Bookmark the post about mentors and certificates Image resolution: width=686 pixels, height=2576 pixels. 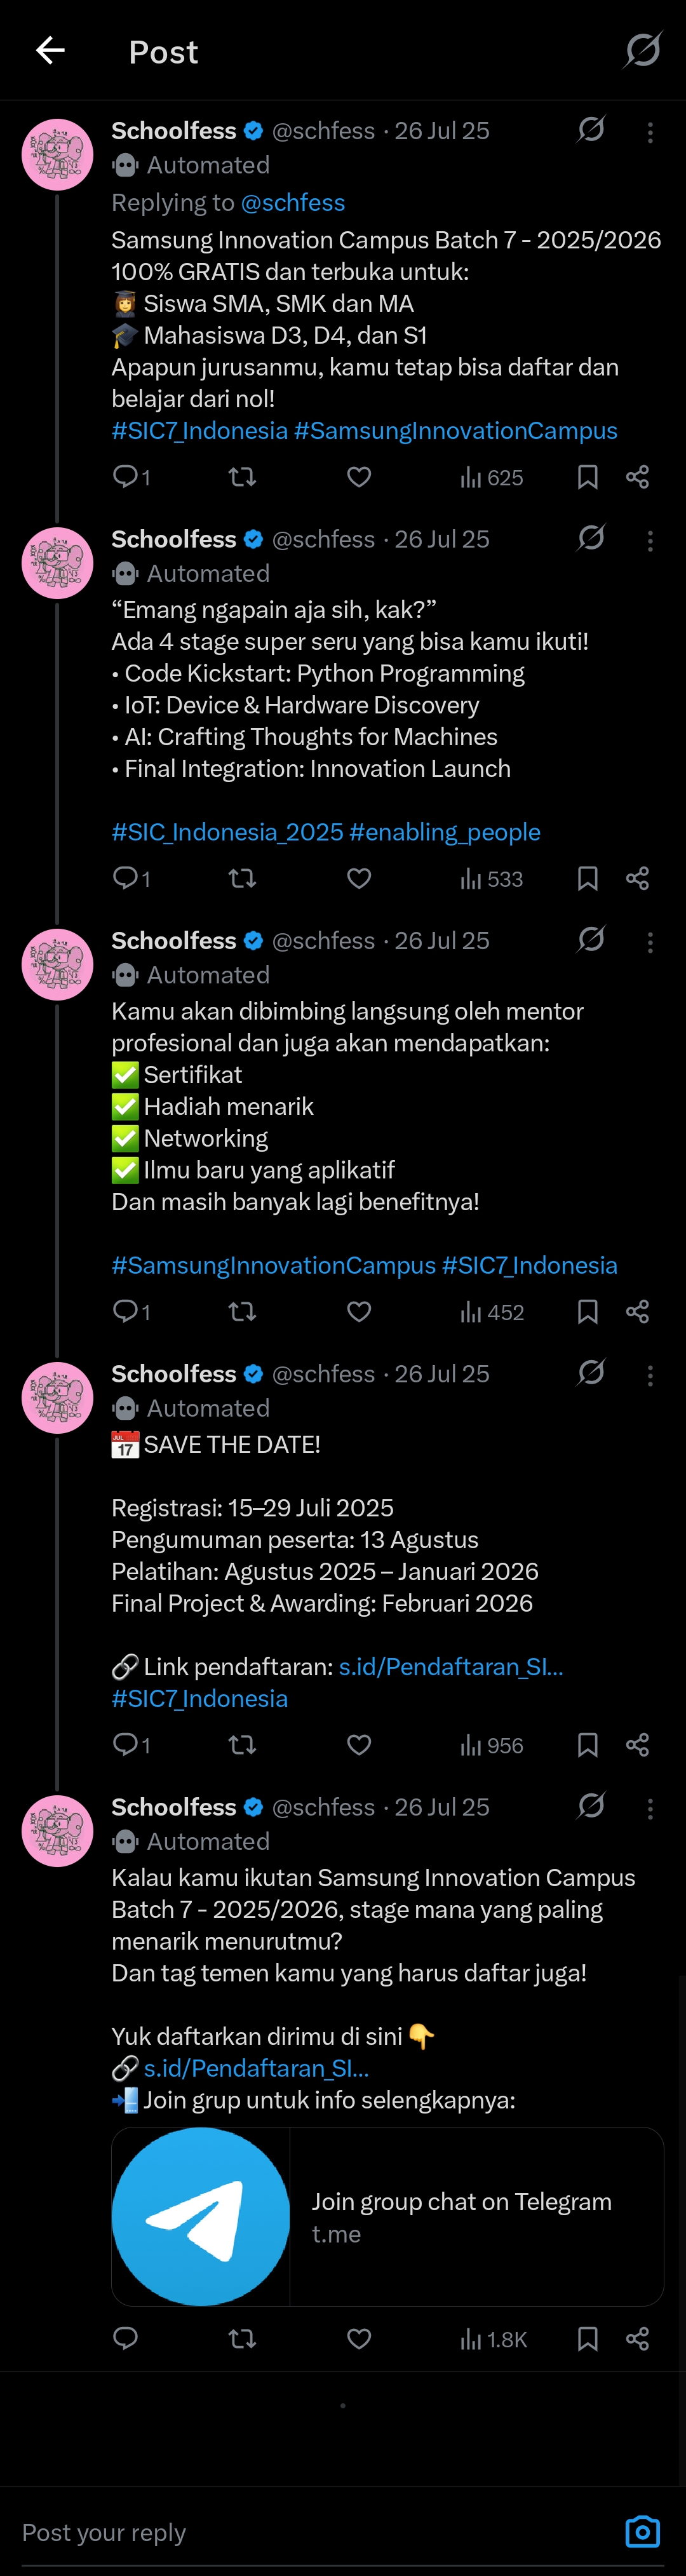[x=587, y=1311]
